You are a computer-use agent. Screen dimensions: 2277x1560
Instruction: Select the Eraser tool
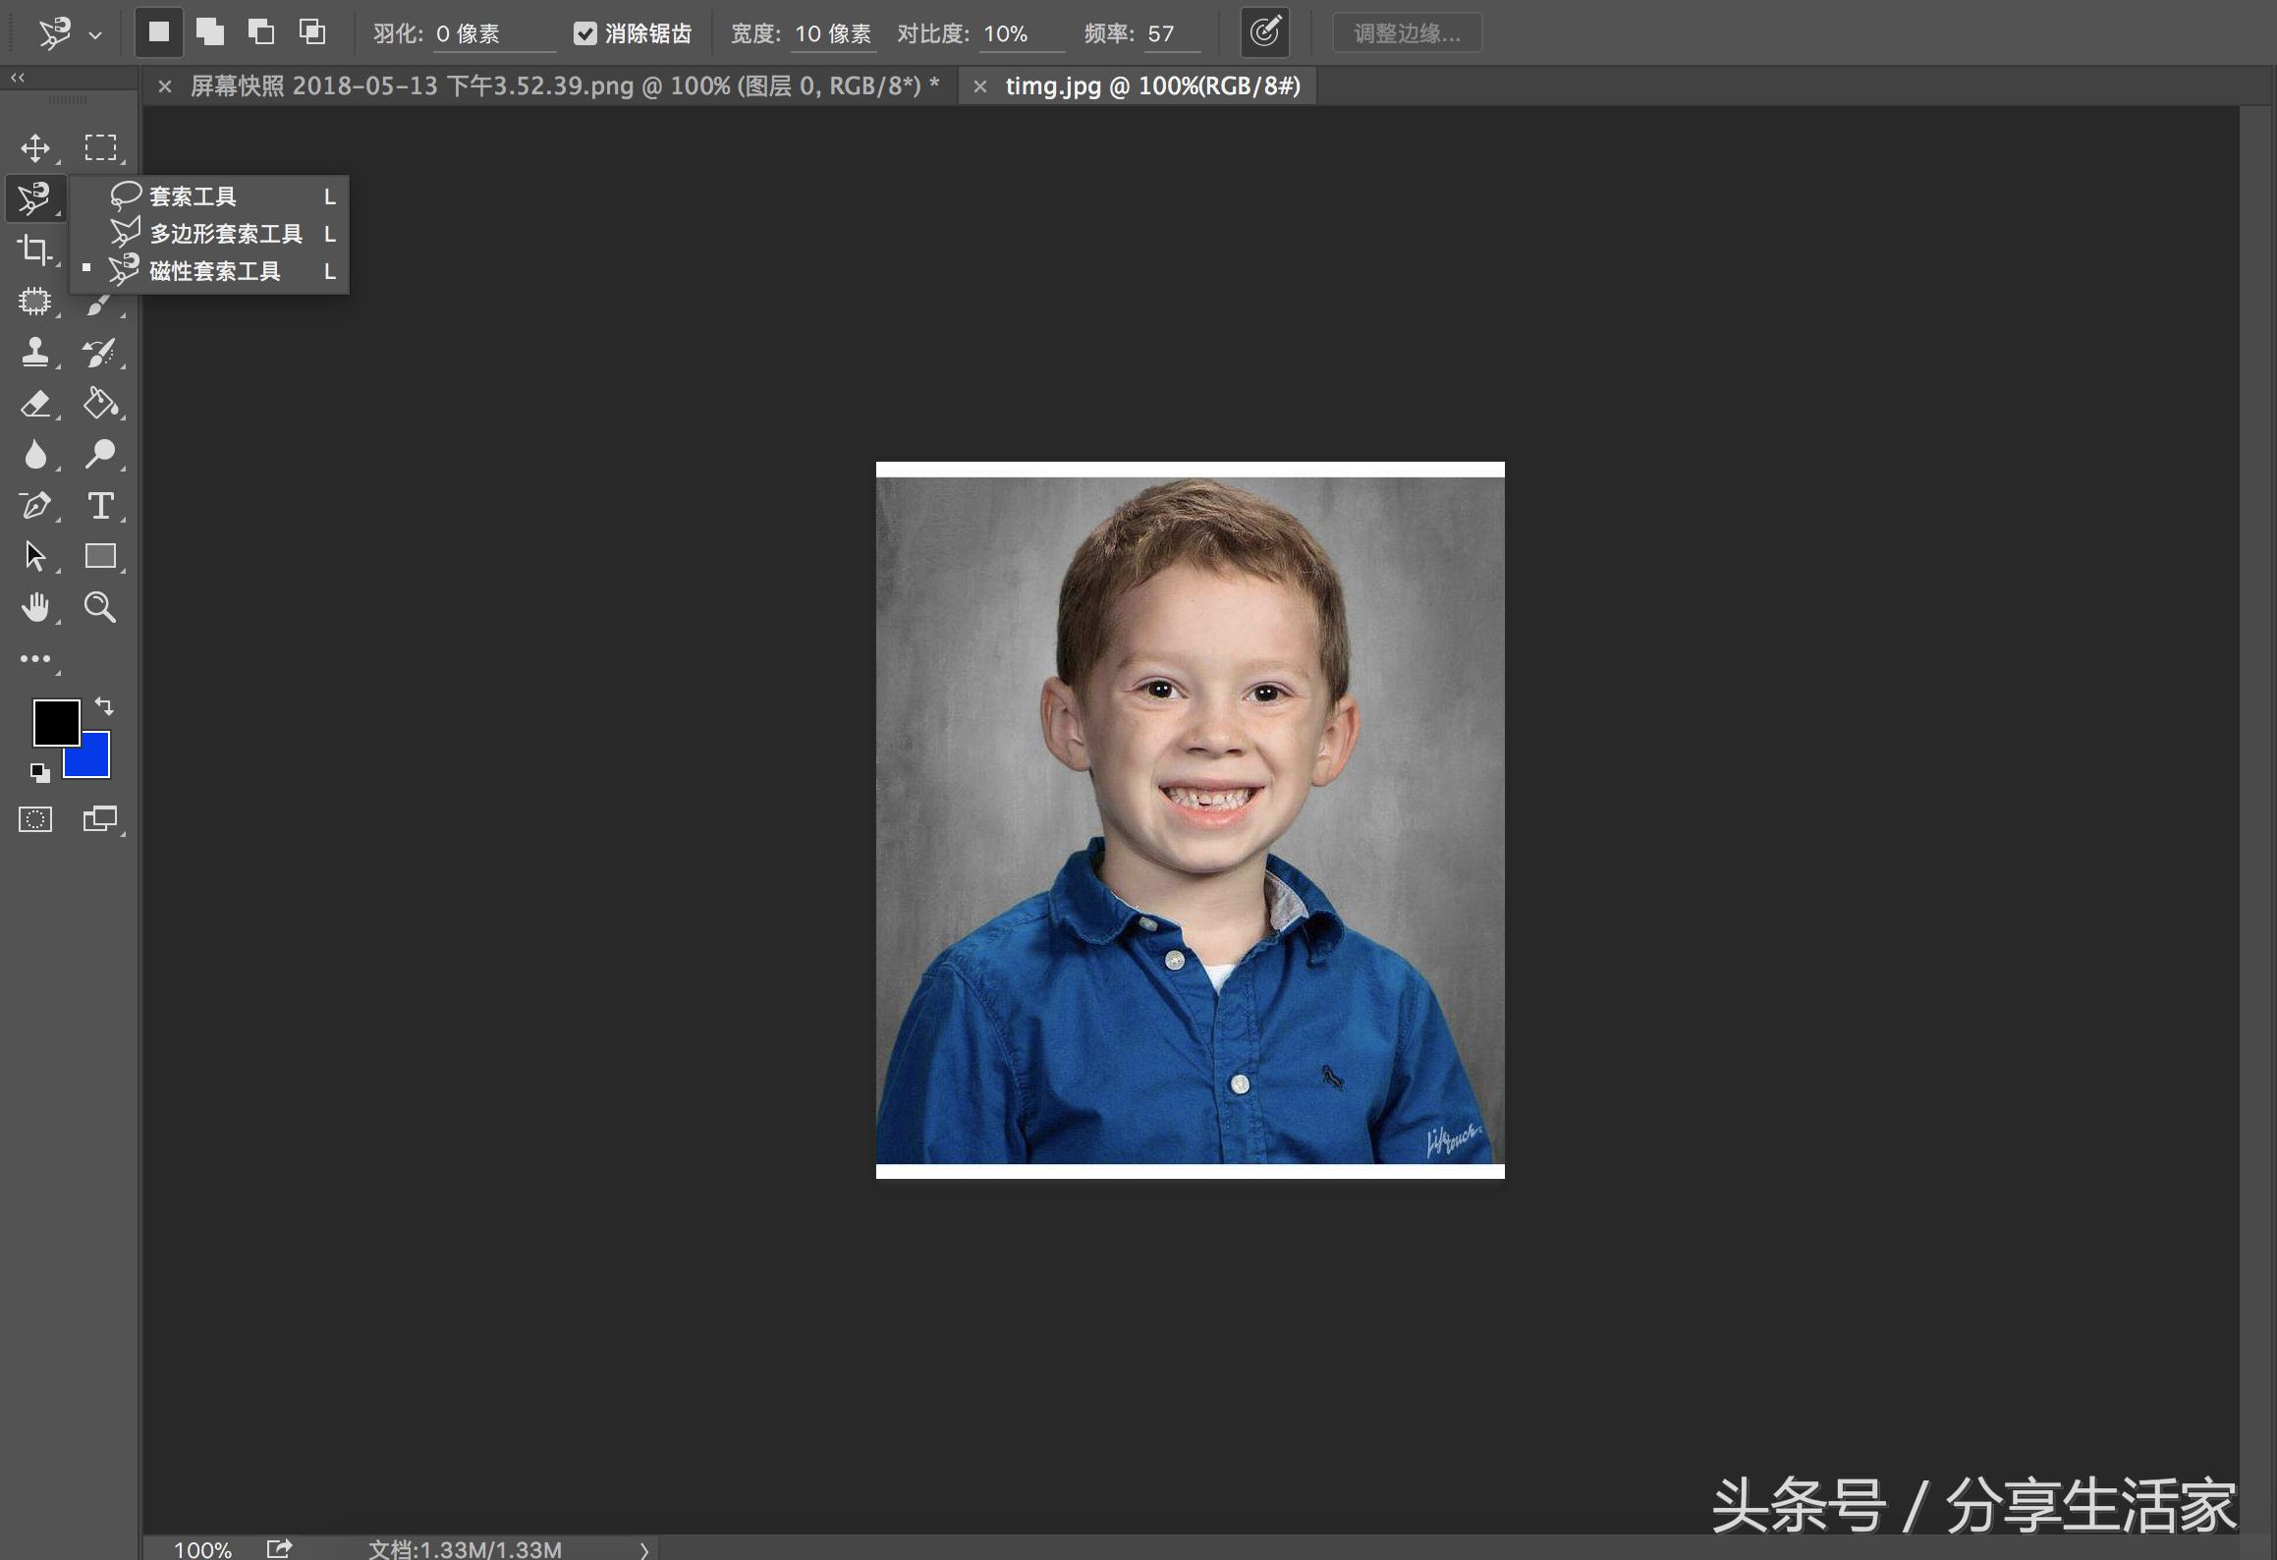36,404
